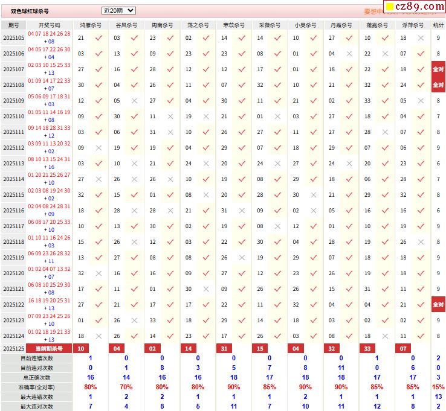Viewport: 446px width, 411px height.
Task: Click the cross mark for 丹霞杀号 in 2025106
Action: [349, 54]
